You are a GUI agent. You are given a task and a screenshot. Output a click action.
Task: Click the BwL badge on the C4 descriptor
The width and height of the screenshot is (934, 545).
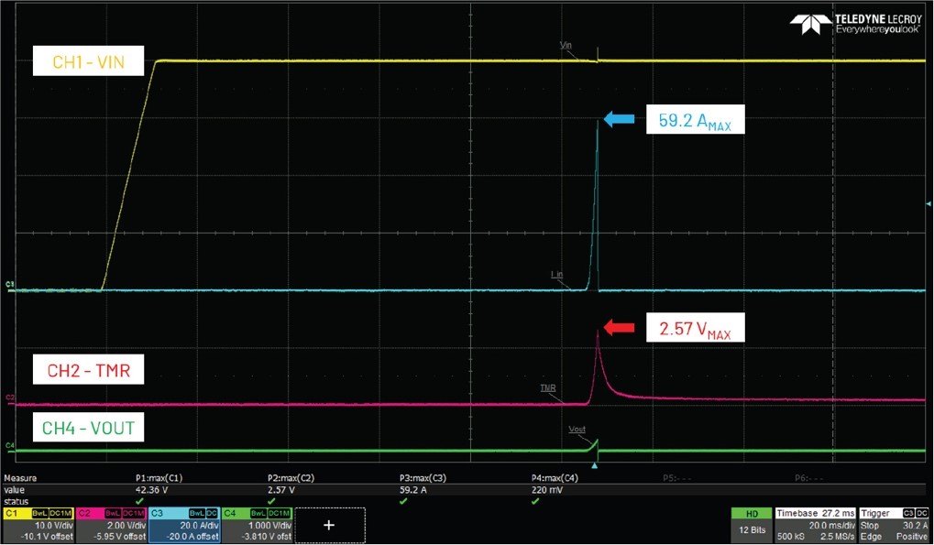(x=258, y=513)
